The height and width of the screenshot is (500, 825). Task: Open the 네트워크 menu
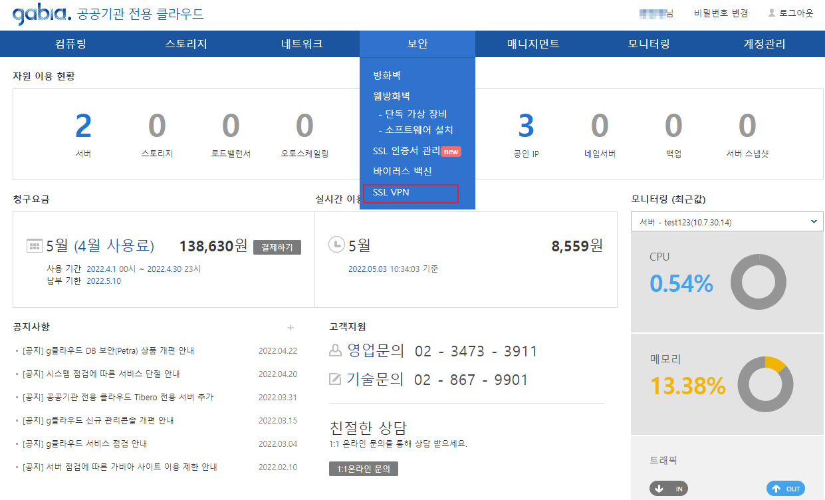point(302,44)
